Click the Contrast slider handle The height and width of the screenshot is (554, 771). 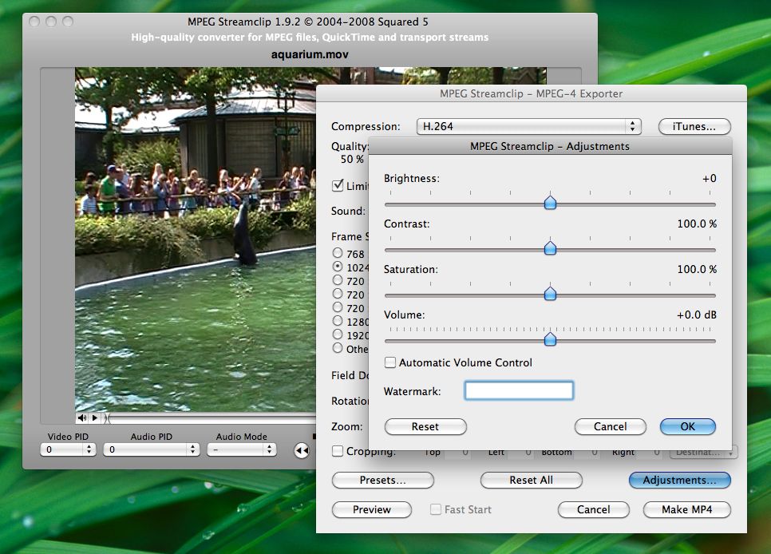coord(550,248)
